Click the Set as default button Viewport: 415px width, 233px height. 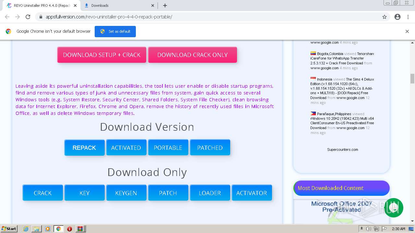(115, 31)
